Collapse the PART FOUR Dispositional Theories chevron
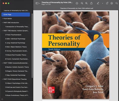This screenshot has height=101, width=119. pos(3,79)
